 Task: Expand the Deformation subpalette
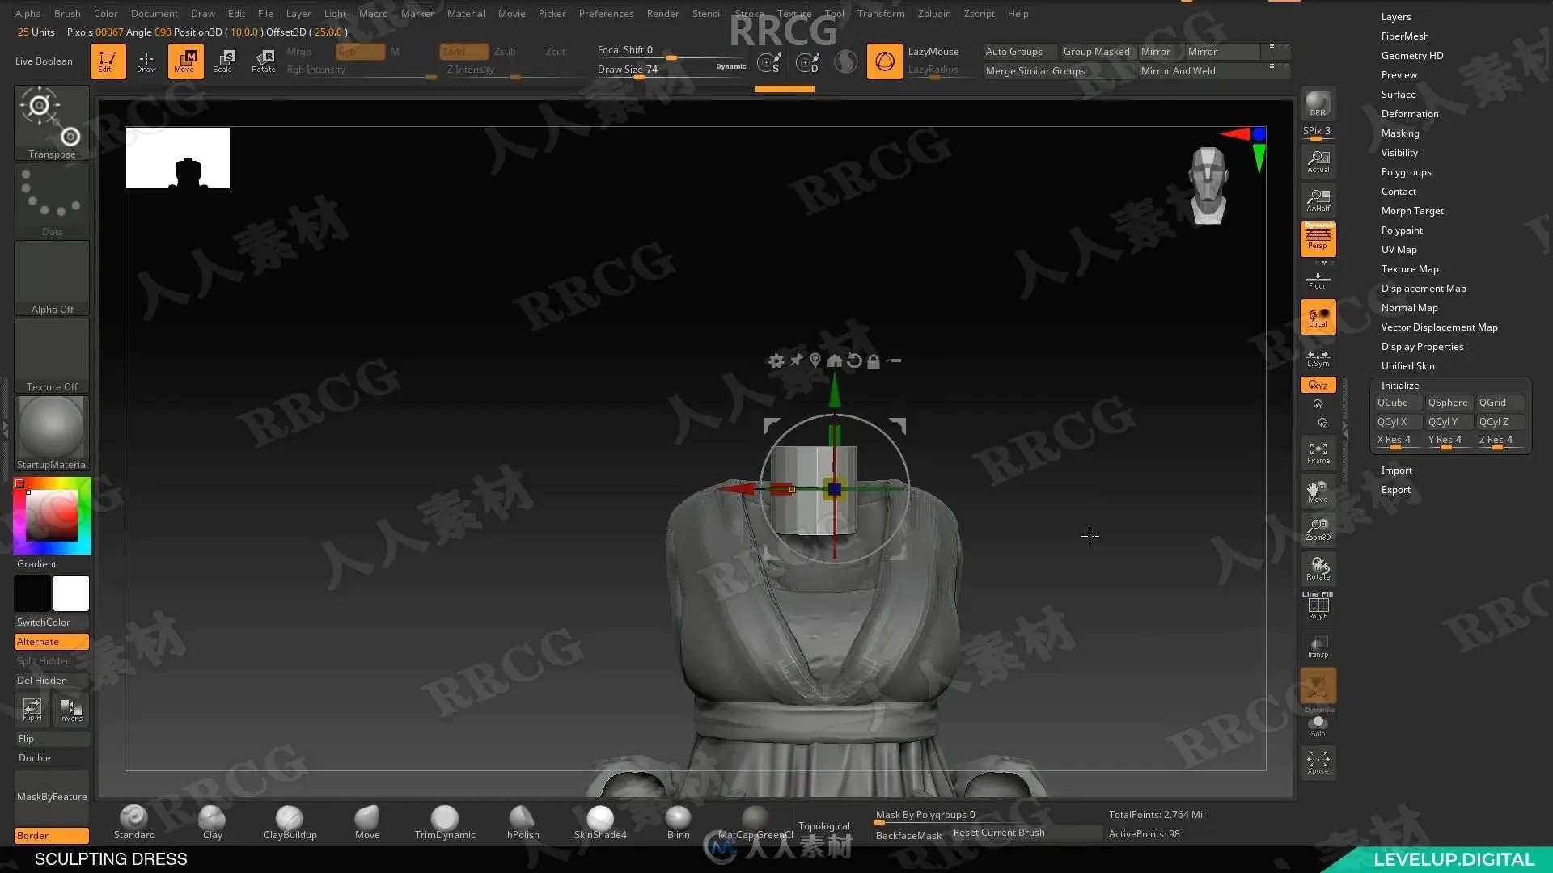tap(1410, 114)
